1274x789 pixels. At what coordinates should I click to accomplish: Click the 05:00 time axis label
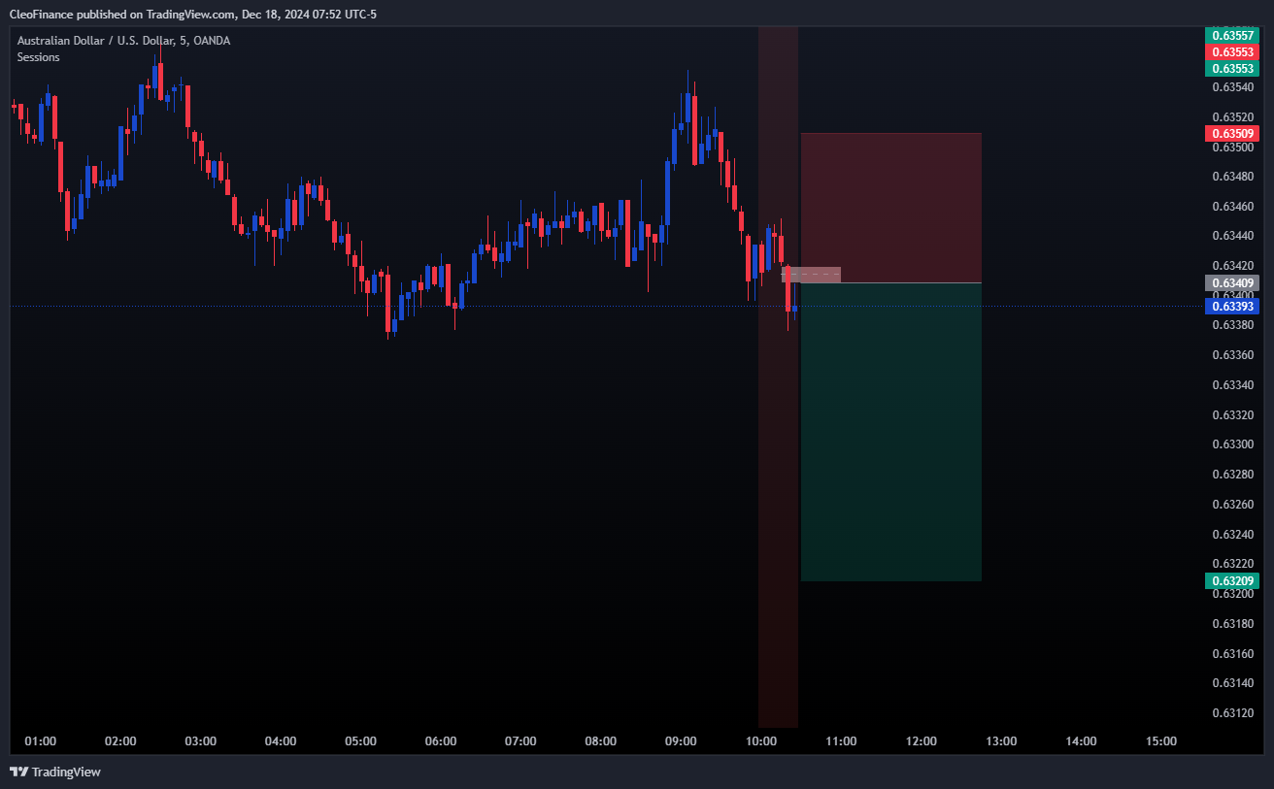pyautogui.click(x=360, y=741)
